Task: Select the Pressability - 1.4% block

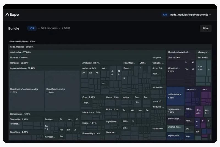Action: pos(93,134)
